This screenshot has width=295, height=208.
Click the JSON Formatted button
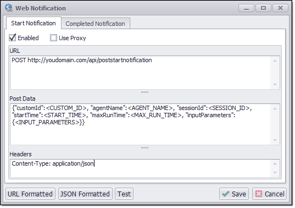(85, 194)
